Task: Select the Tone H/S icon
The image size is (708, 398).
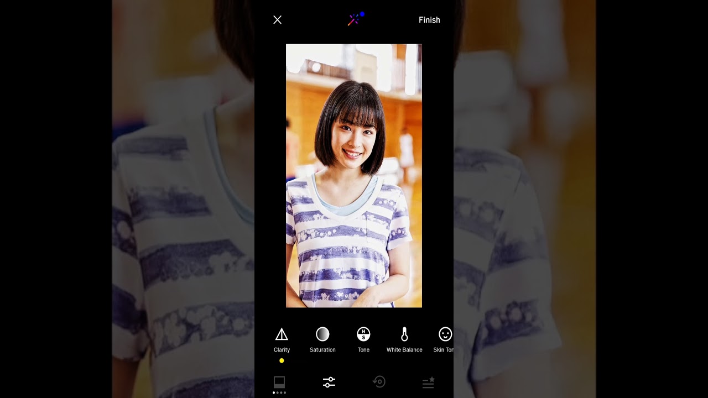Action: 363,334
